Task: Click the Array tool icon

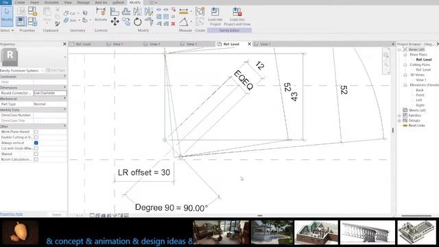Action: [158, 16]
